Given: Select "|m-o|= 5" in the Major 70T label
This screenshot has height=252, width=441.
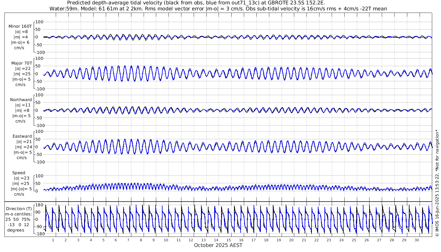Looking at the screenshot, I should pos(22,79).
